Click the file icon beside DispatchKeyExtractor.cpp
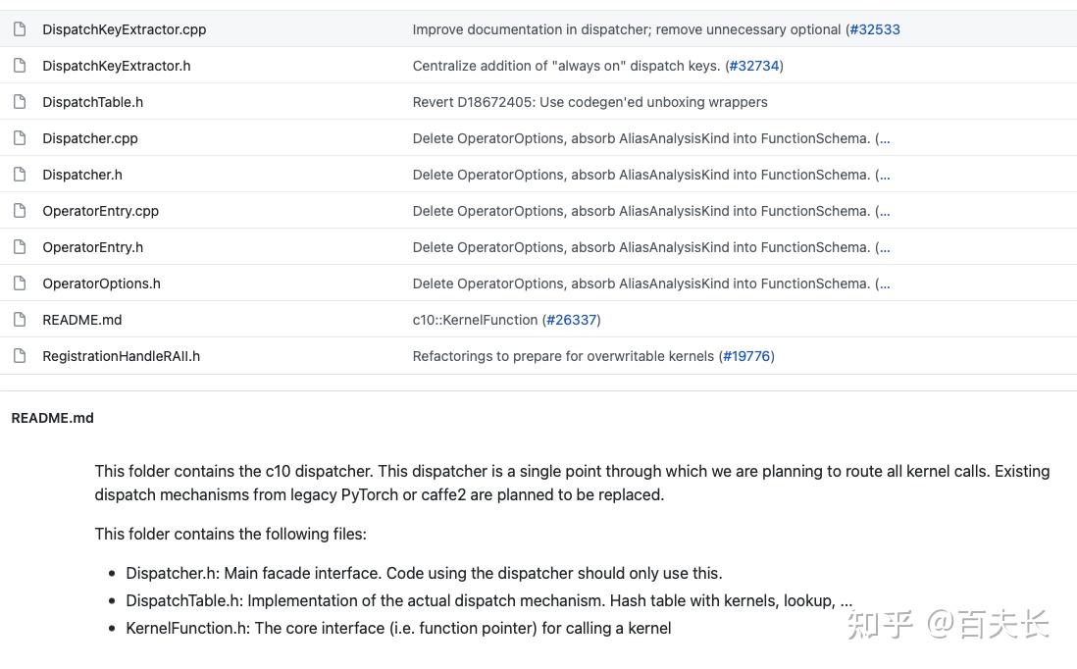 19,29
